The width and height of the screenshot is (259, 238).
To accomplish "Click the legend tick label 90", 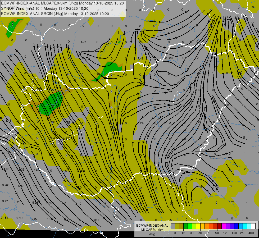I will (x=217, y=233).
